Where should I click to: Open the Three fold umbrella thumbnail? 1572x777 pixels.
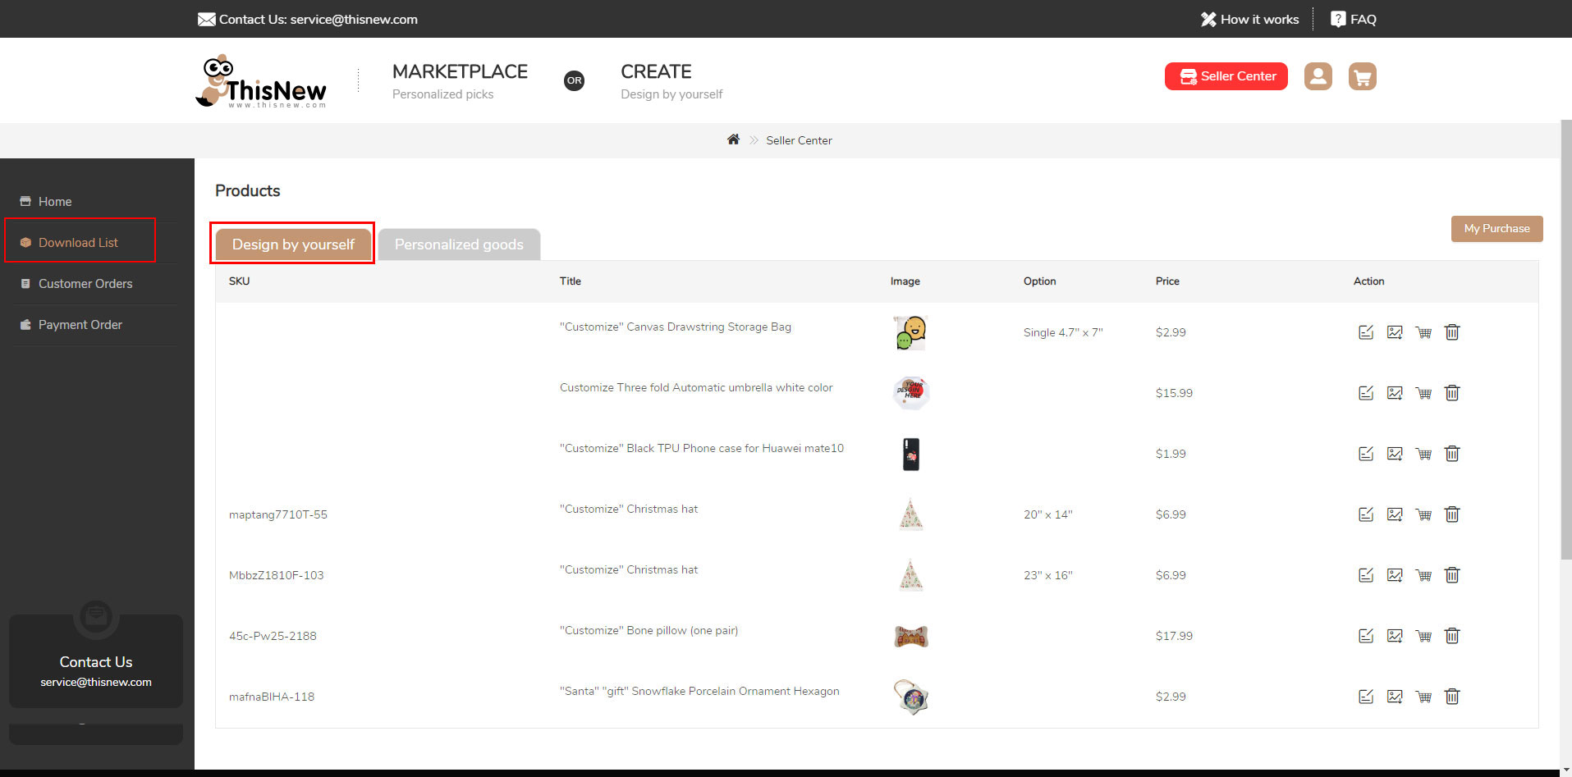[x=910, y=393]
